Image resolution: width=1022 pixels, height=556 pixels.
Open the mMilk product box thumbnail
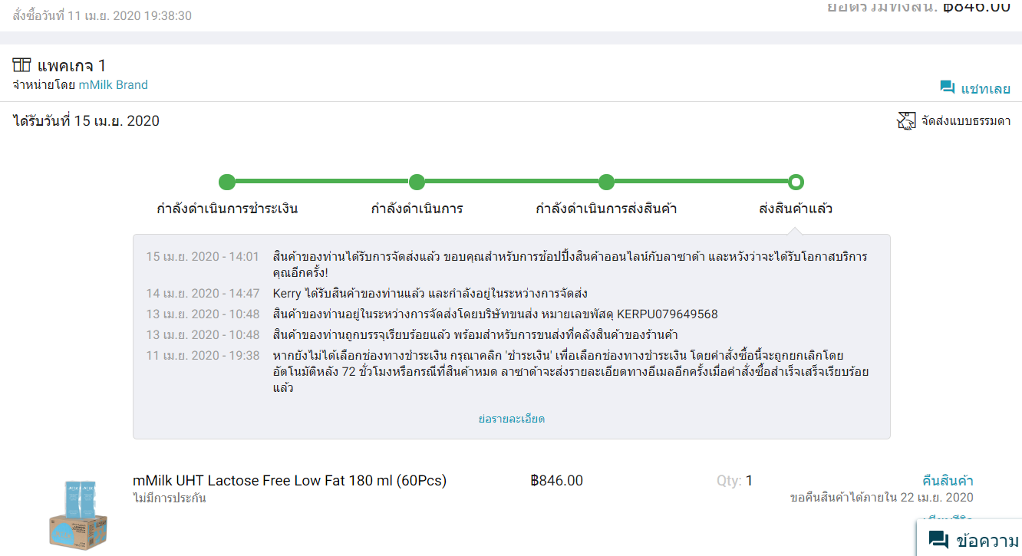78,512
